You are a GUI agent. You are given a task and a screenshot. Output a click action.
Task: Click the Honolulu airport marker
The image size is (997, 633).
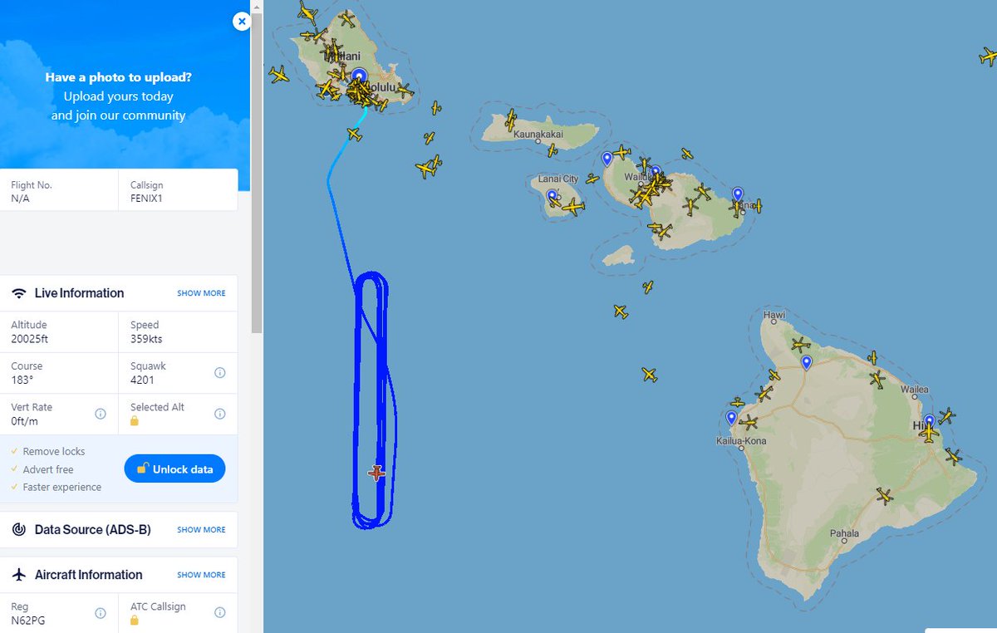click(x=359, y=76)
